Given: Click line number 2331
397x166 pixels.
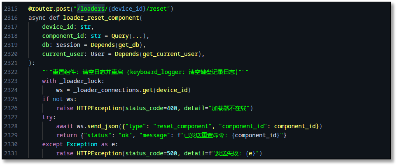Looking at the screenshot, I should click(x=11, y=153).
